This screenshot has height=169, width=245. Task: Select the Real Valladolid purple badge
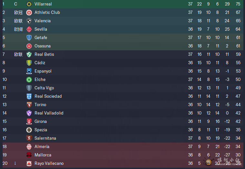tap(29, 113)
